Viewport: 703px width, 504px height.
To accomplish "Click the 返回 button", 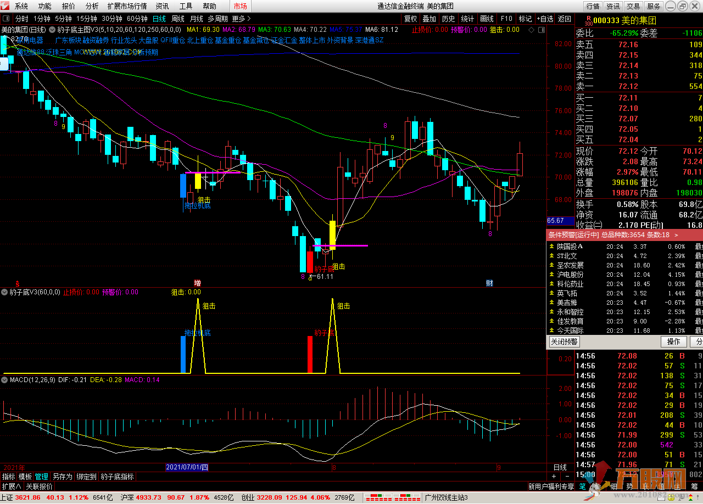I will click(x=564, y=19).
